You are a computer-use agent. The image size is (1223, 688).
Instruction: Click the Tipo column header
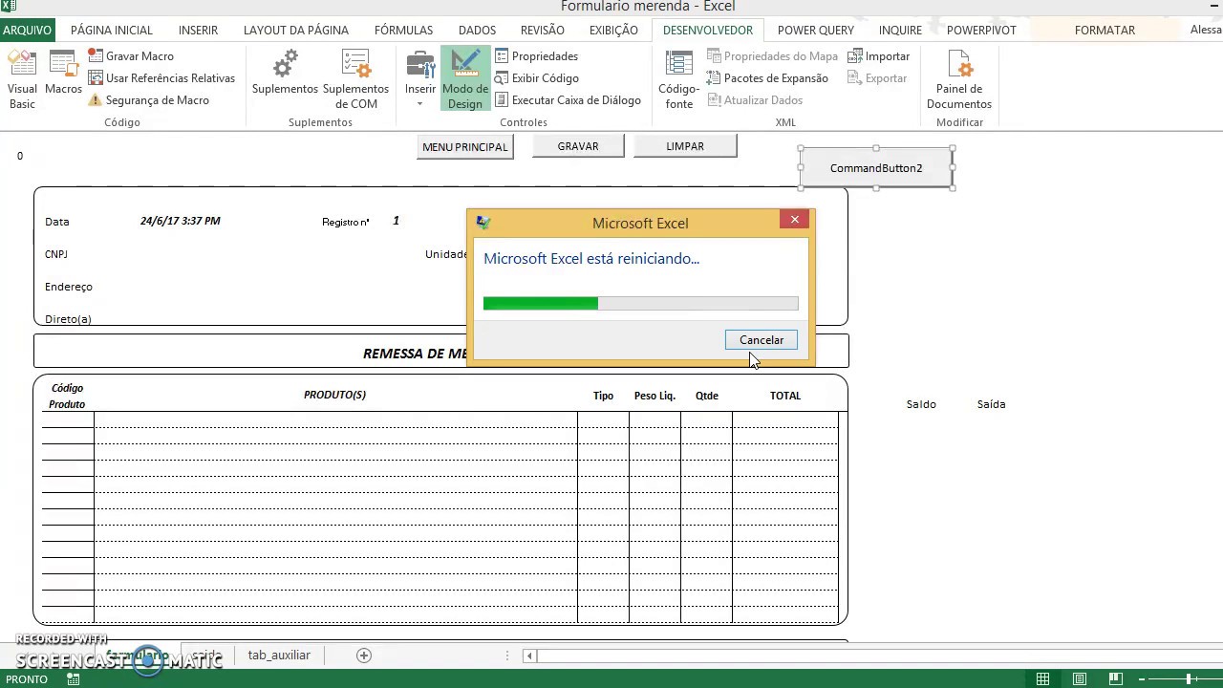(x=603, y=396)
